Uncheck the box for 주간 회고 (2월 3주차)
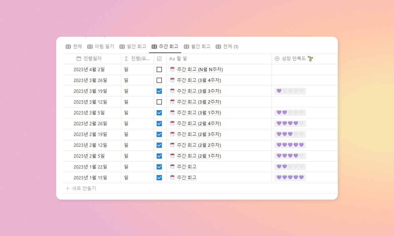Viewport: 394px width, 236px height. click(x=159, y=134)
